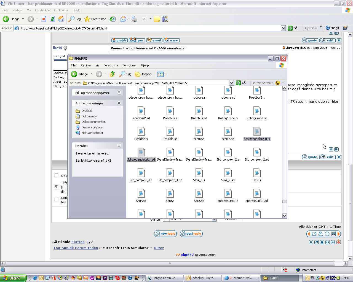The height and width of the screenshot is (282, 353).
Task: Click the Mapper folders button in SHAPES window
Action: [143, 74]
